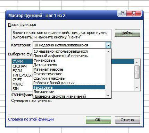Confirm with the OK button
Viewport: 149px width, 133px height.
click(98, 120)
